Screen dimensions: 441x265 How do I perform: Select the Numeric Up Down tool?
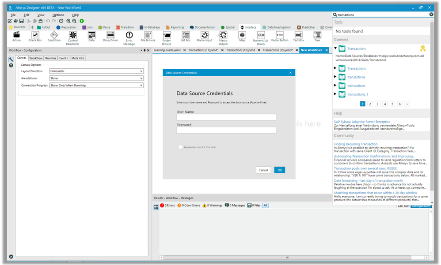261,38
